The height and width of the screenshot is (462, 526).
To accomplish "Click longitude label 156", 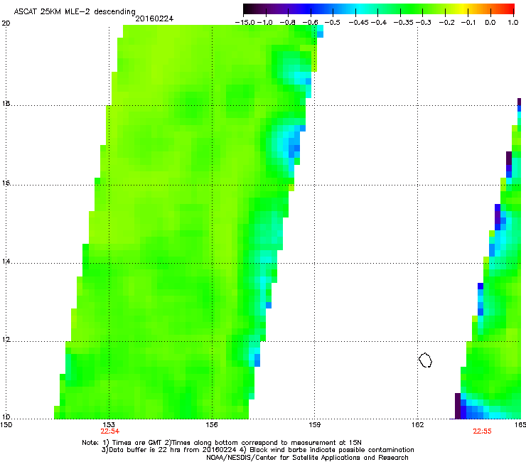I will (x=212, y=425).
